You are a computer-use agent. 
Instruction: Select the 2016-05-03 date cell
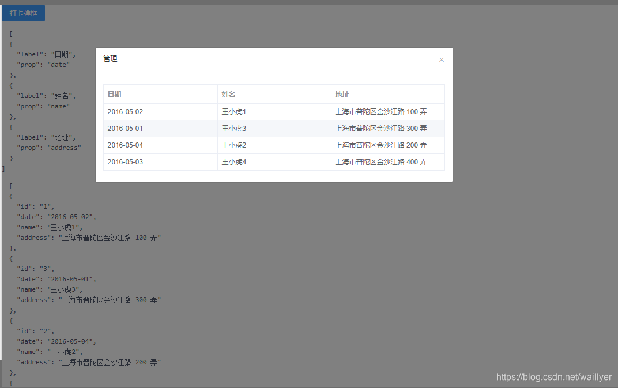coord(160,162)
